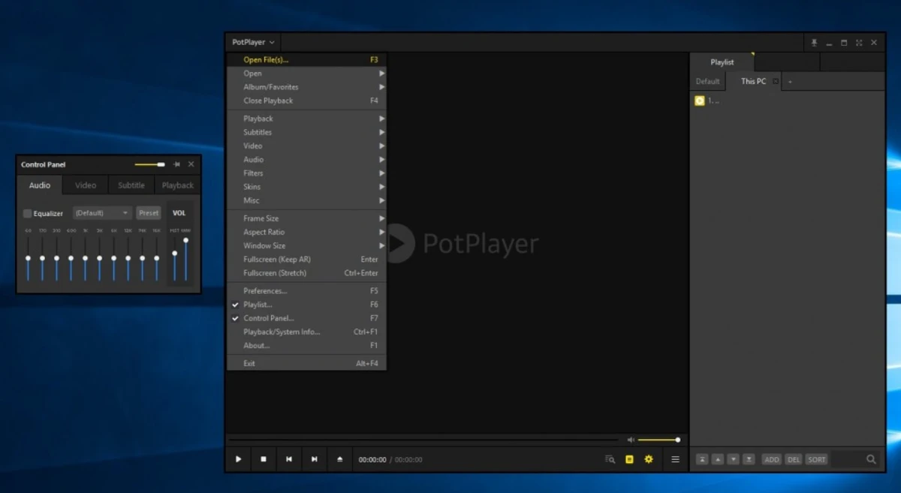Switch to Subtitle tab in Control Panel
This screenshot has width=901, height=493.
click(131, 185)
